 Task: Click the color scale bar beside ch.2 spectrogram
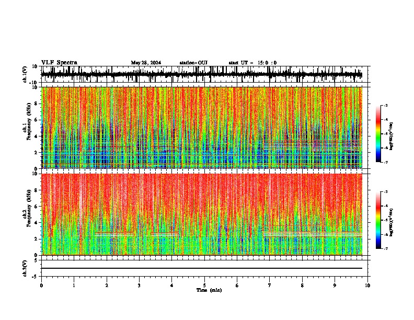[x=378, y=220]
